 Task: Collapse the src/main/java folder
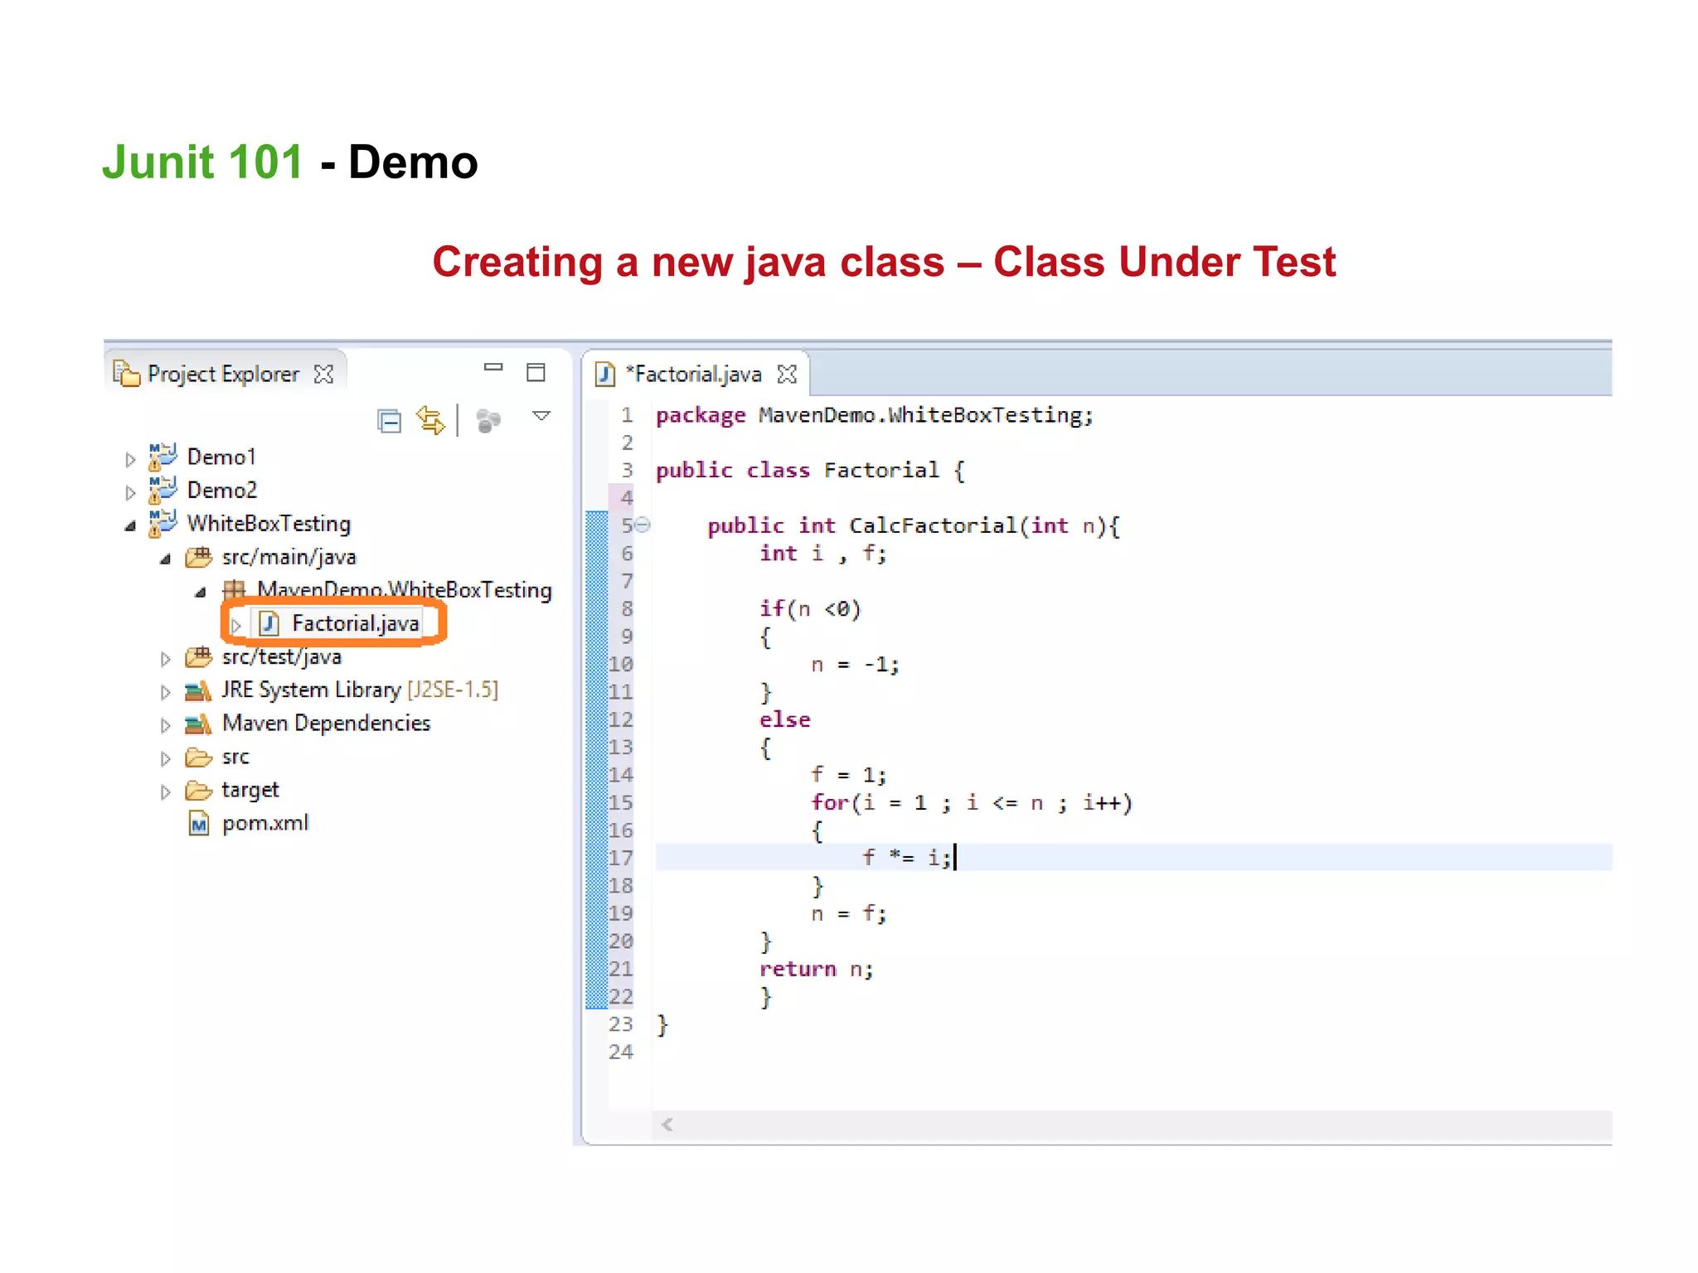165,559
